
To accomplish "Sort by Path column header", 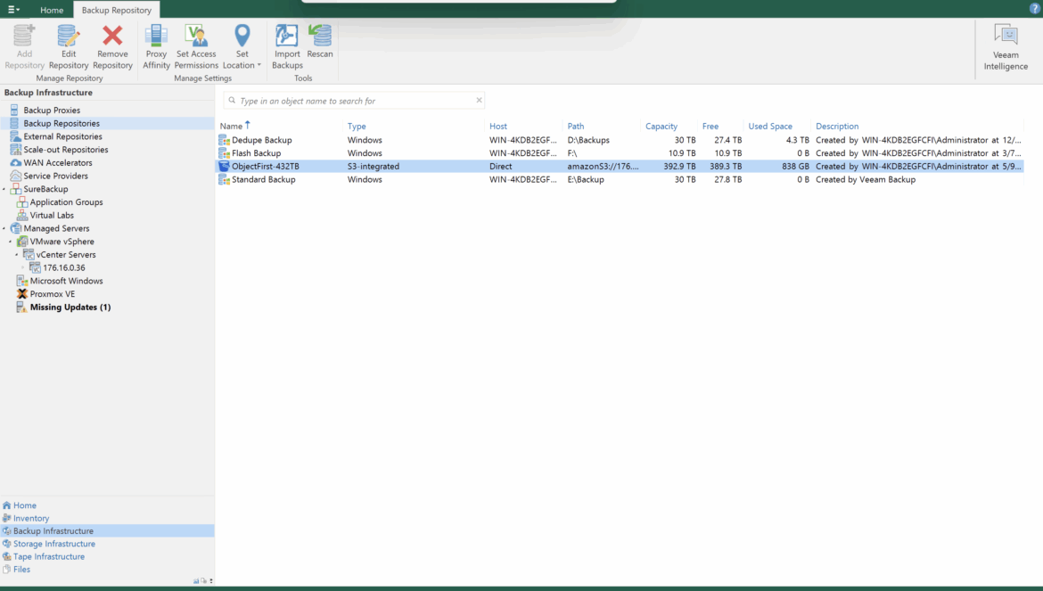I will tap(576, 127).
